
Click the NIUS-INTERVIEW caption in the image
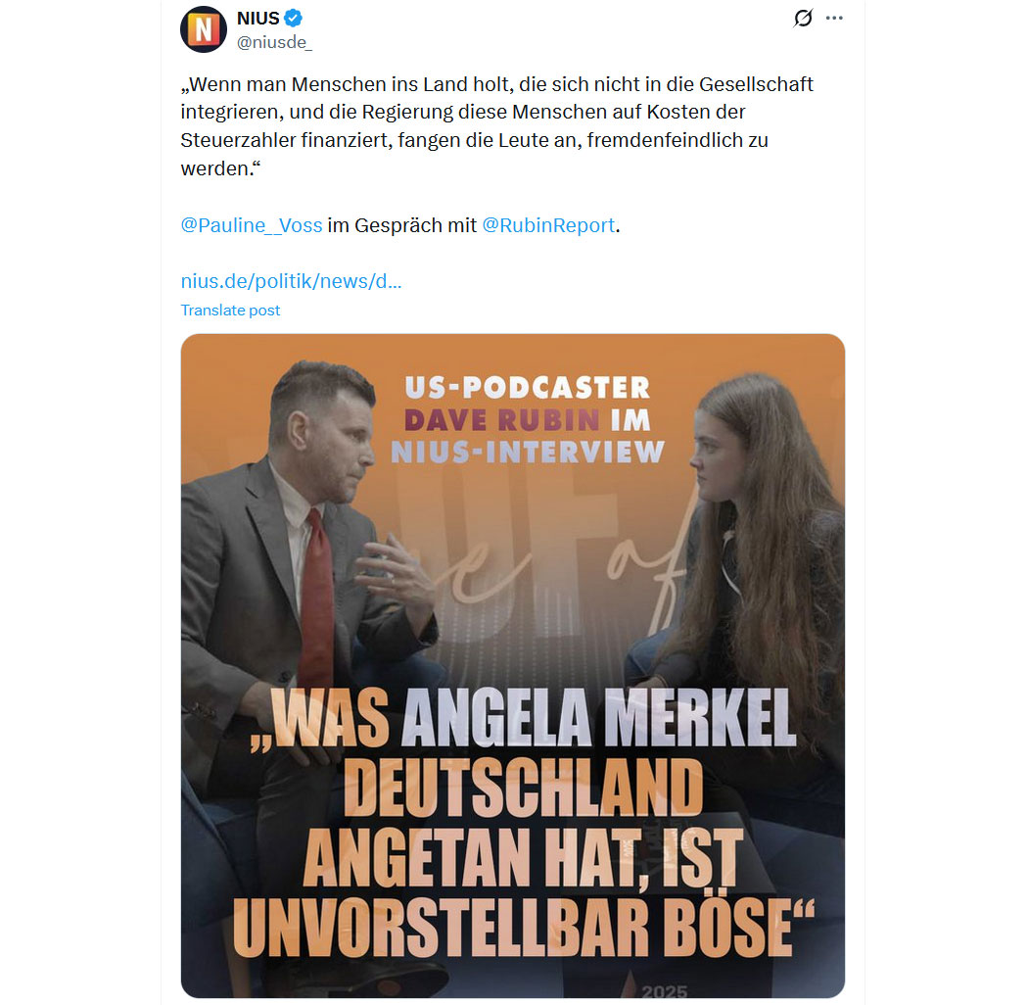pos(527,452)
